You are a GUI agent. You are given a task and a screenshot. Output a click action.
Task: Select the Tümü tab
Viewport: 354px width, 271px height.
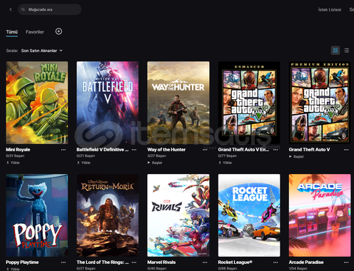[x=12, y=32]
